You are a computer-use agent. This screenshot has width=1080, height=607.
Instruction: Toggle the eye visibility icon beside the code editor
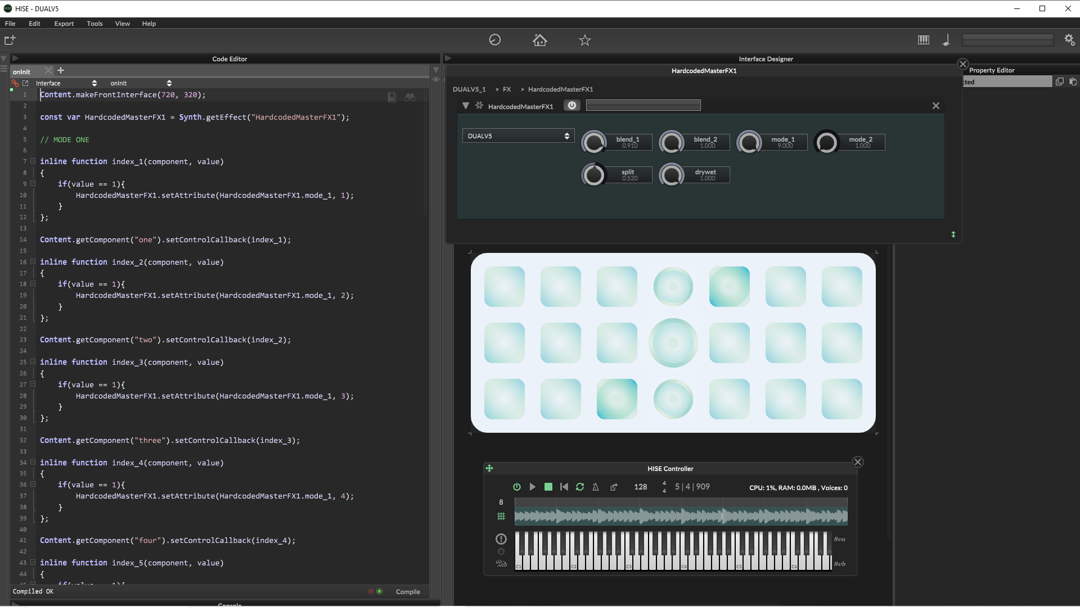436,80
